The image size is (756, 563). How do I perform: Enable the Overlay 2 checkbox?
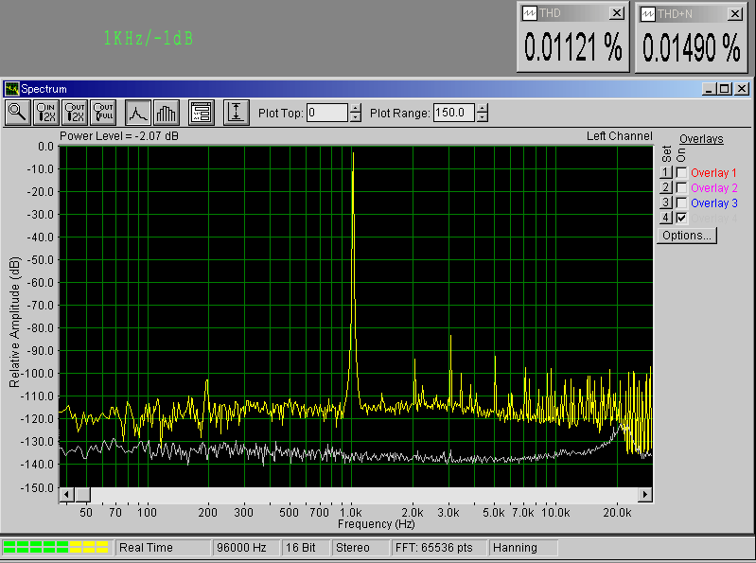pos(681,187)
